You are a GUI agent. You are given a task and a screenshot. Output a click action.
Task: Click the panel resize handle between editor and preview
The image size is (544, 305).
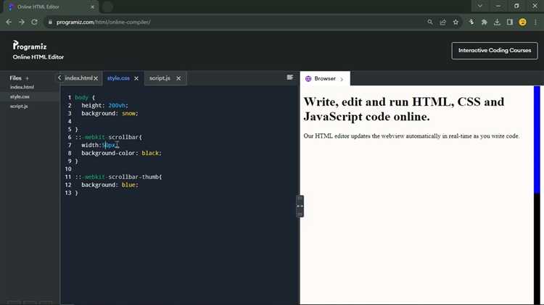pos(300,206)
